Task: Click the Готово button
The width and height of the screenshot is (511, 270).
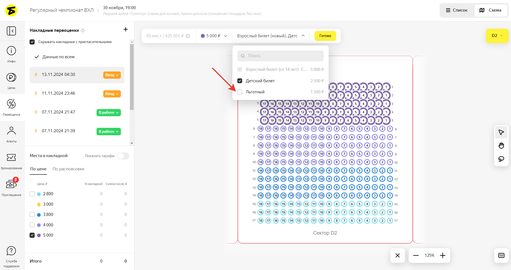Action: coord(325,36)
